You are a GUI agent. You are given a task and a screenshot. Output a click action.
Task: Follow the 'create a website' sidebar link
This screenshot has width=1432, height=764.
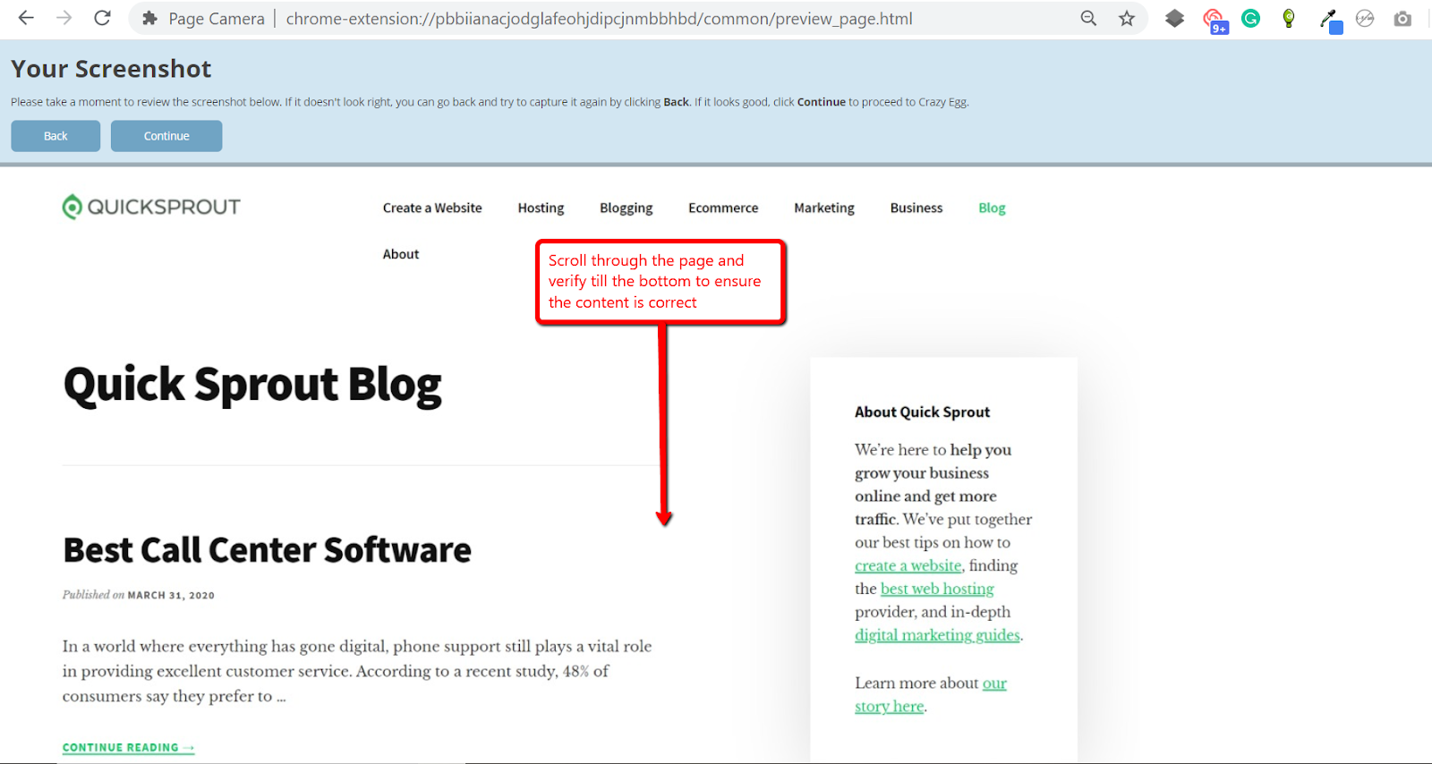coord(908,565)
